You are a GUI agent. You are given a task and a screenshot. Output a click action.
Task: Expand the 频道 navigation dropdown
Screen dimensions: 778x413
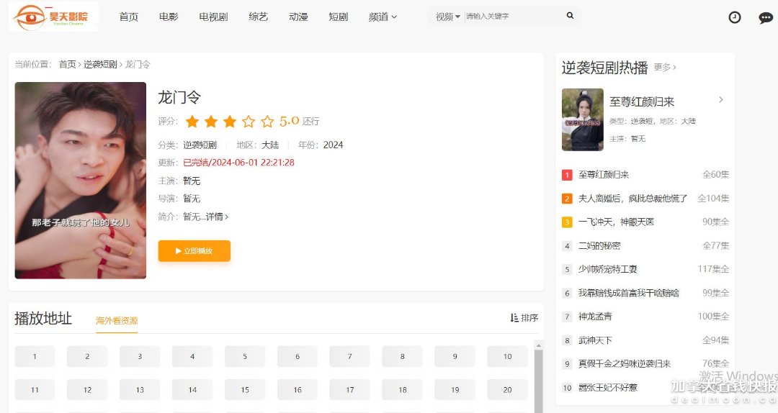(383, 17)
